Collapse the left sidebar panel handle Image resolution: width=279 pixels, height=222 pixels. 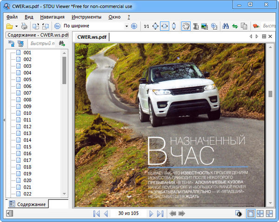click(3, 120)
